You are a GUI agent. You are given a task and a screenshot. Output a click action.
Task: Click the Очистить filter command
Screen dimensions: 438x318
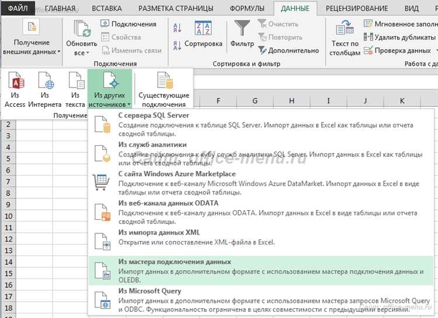[278, 24]
